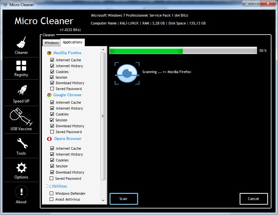
Task: Select the Applications tab
Action: click(73, 42)
